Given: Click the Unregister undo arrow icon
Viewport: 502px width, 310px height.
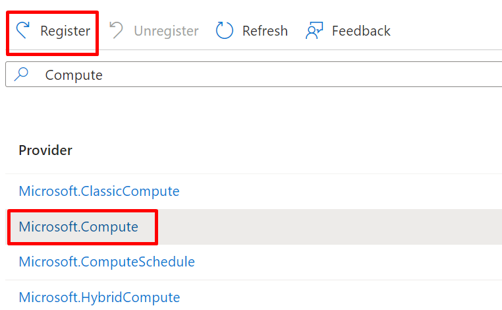Looking at the screenshot, I should tap(116, 30).
